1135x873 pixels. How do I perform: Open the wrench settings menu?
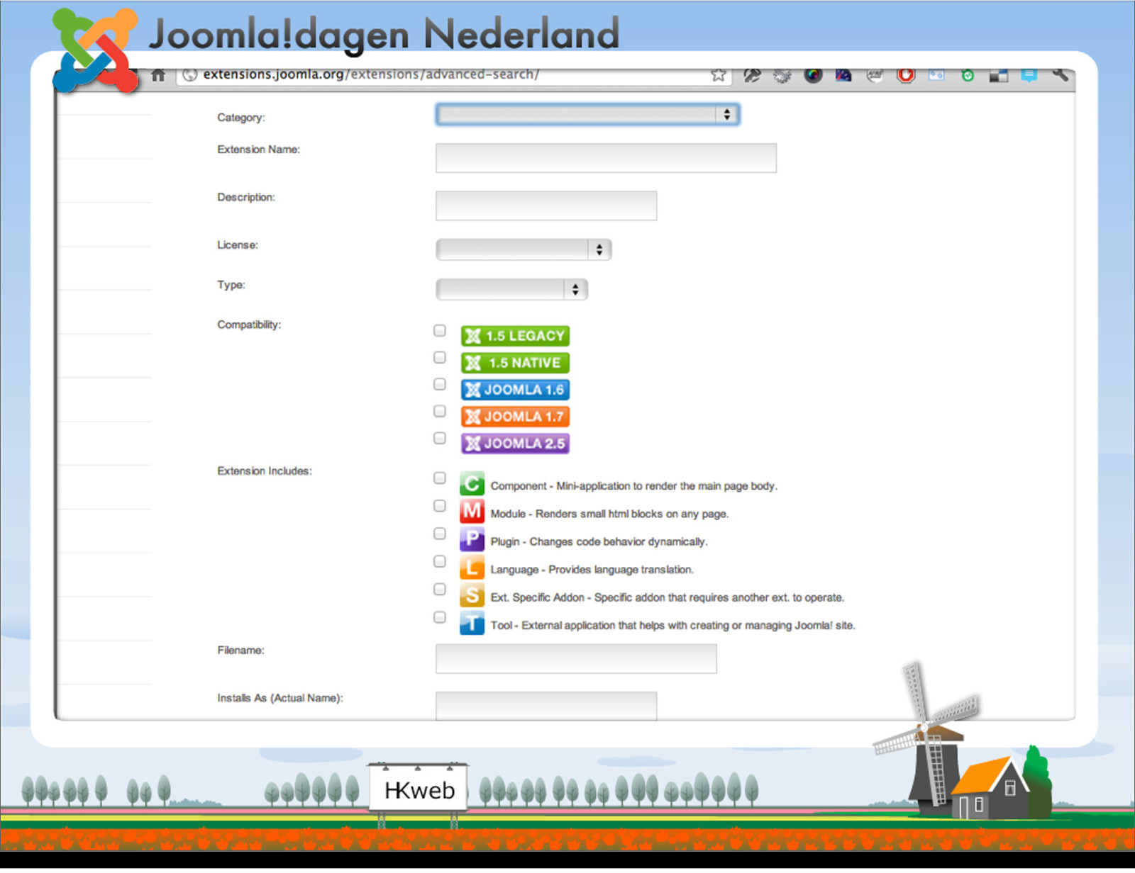1060,74
